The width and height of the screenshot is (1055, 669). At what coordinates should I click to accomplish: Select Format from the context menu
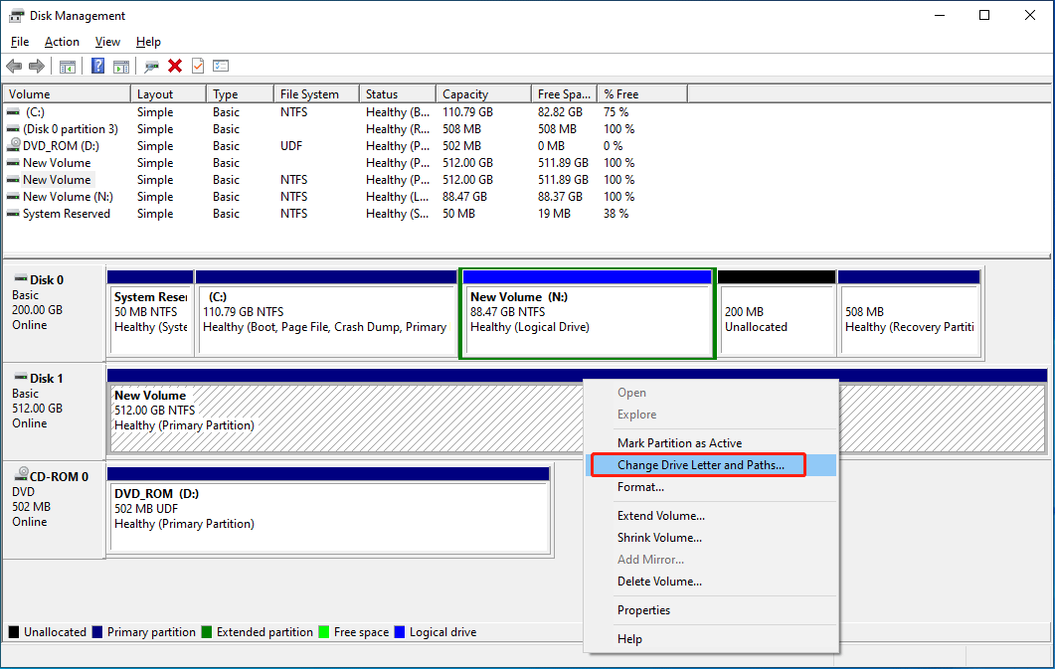[x=641, y=487]
